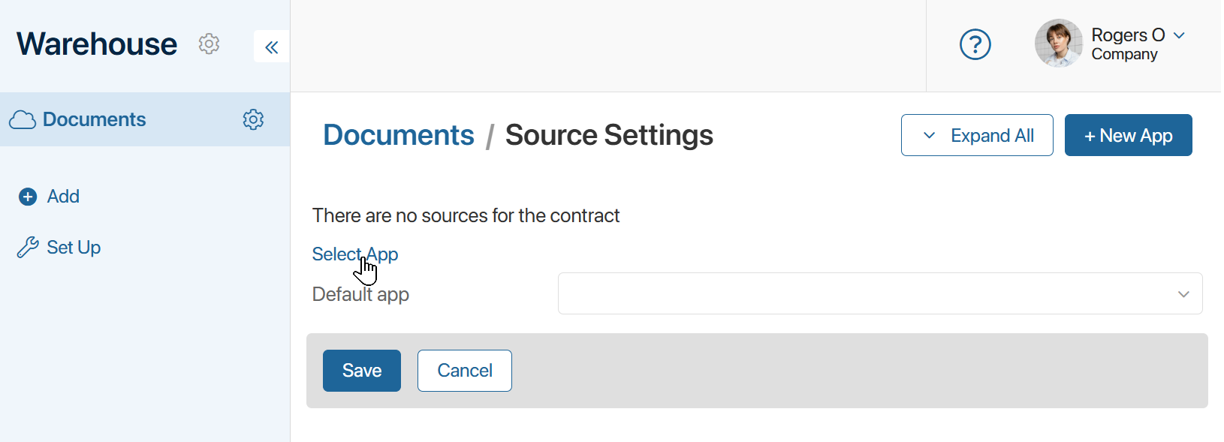Open the Rogers O profile picture

point(1058,44)
